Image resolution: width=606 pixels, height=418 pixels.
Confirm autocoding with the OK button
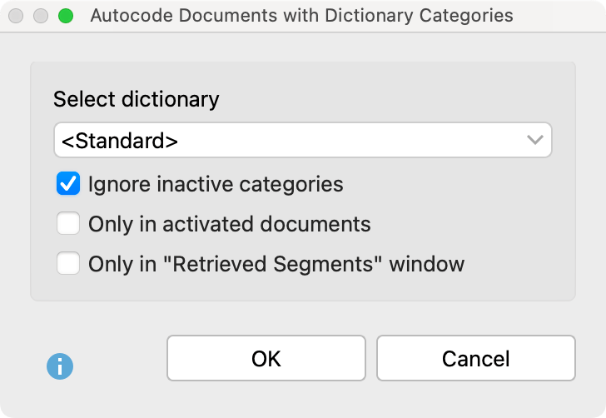[x=266, y=358]
